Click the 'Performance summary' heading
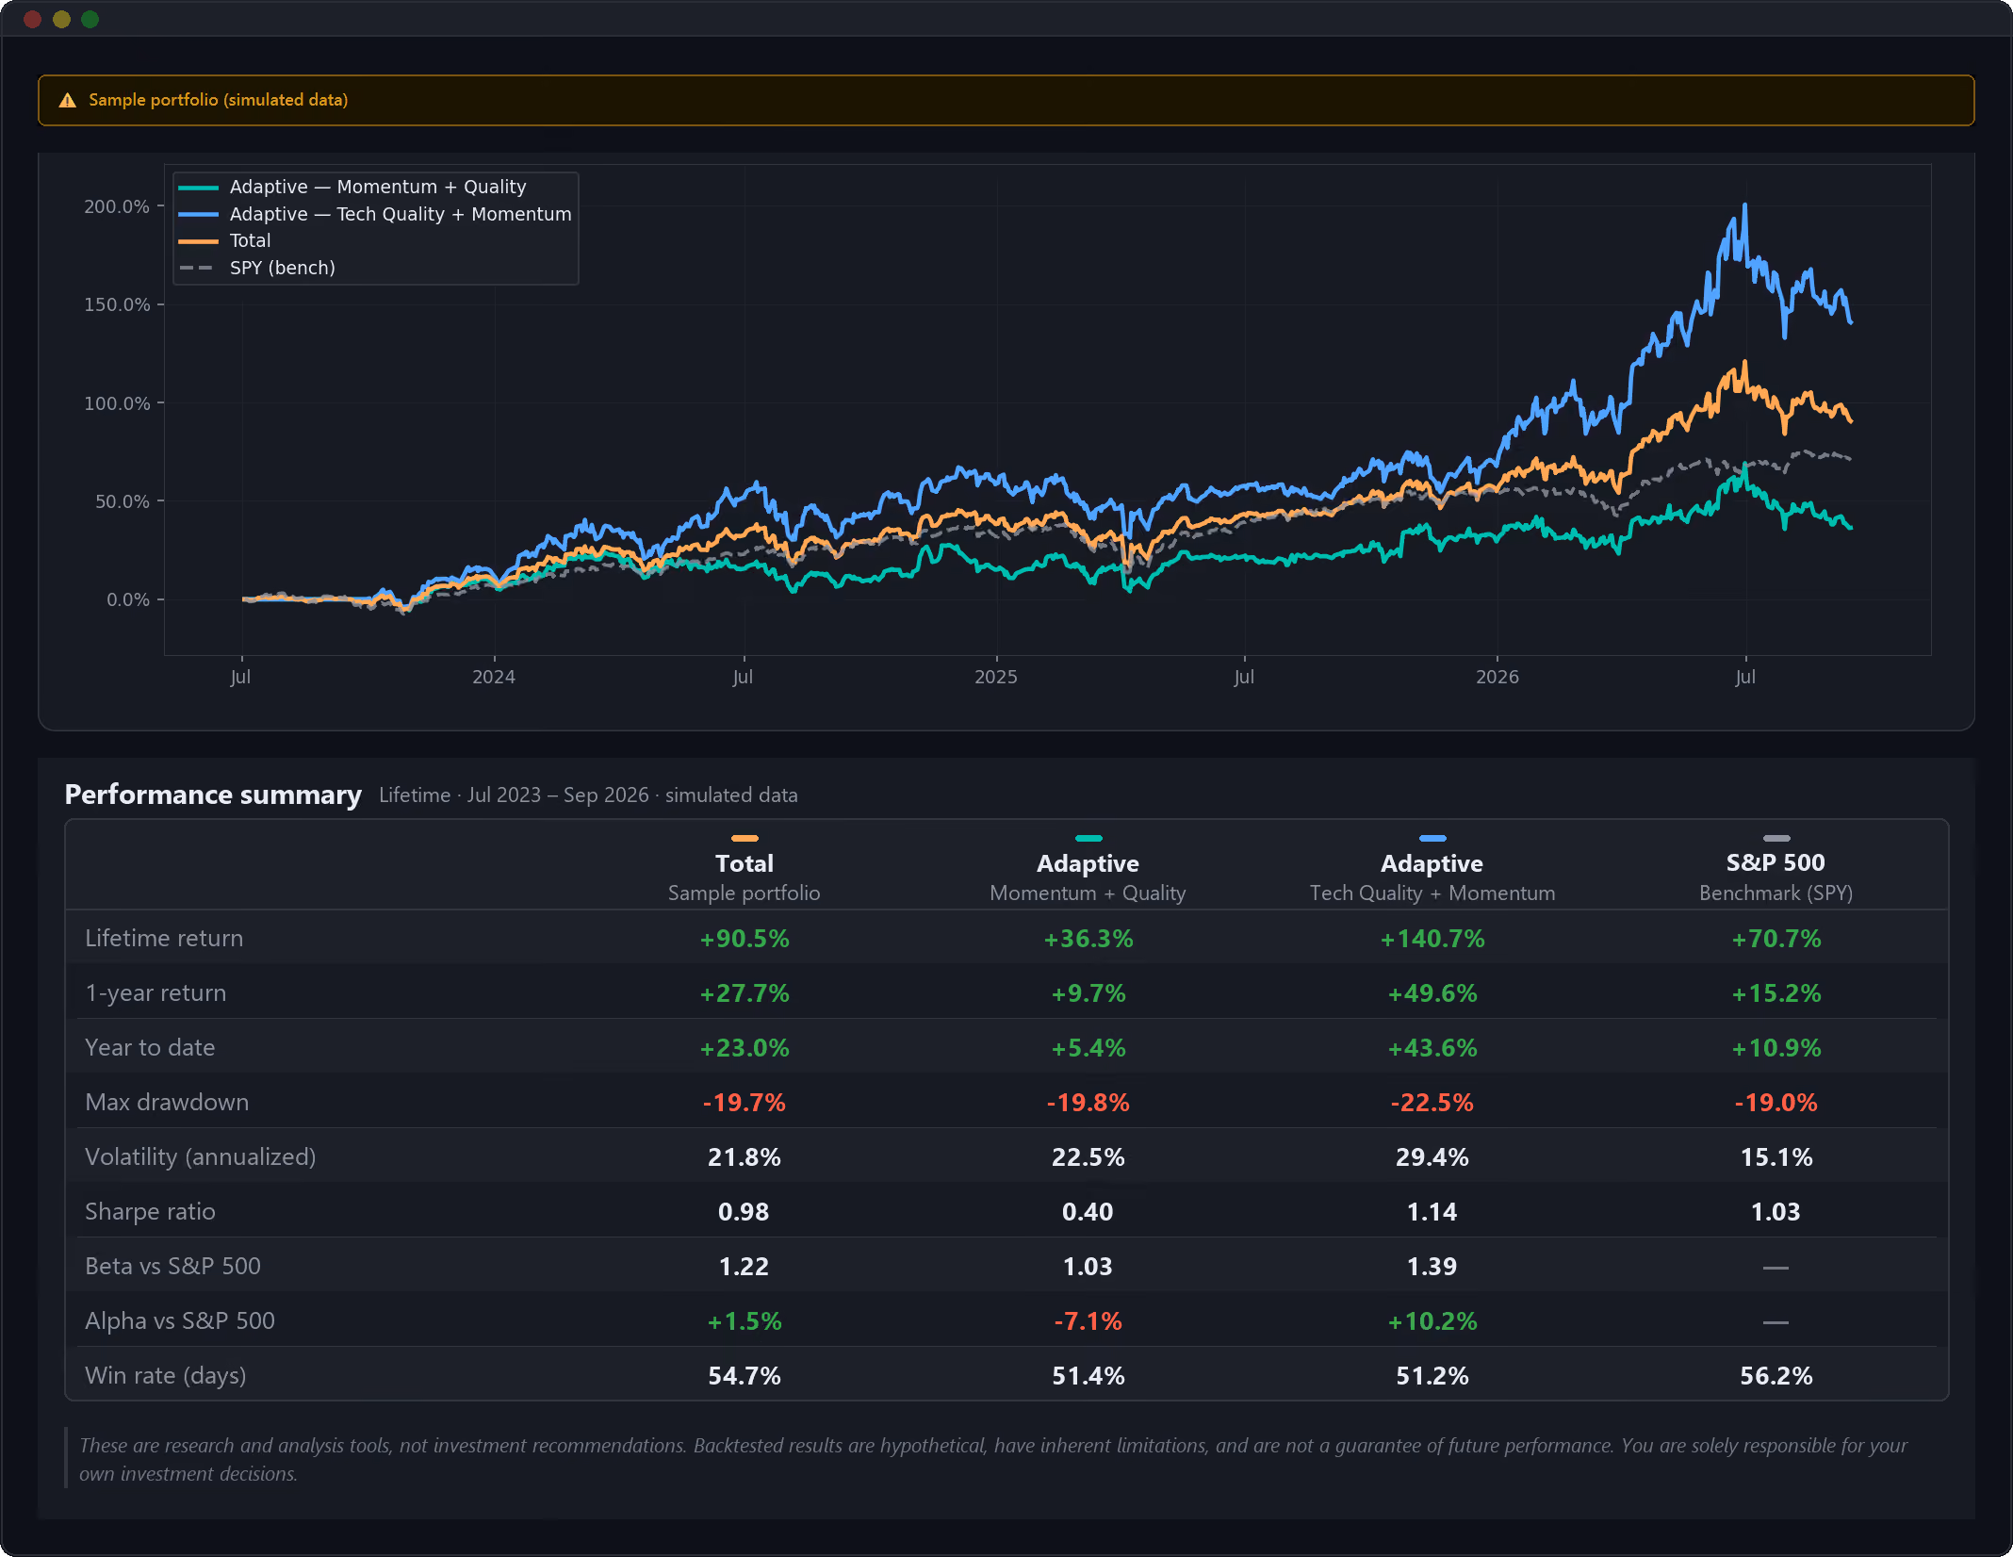This screenshot has width=2013, height=1557. 213,795
